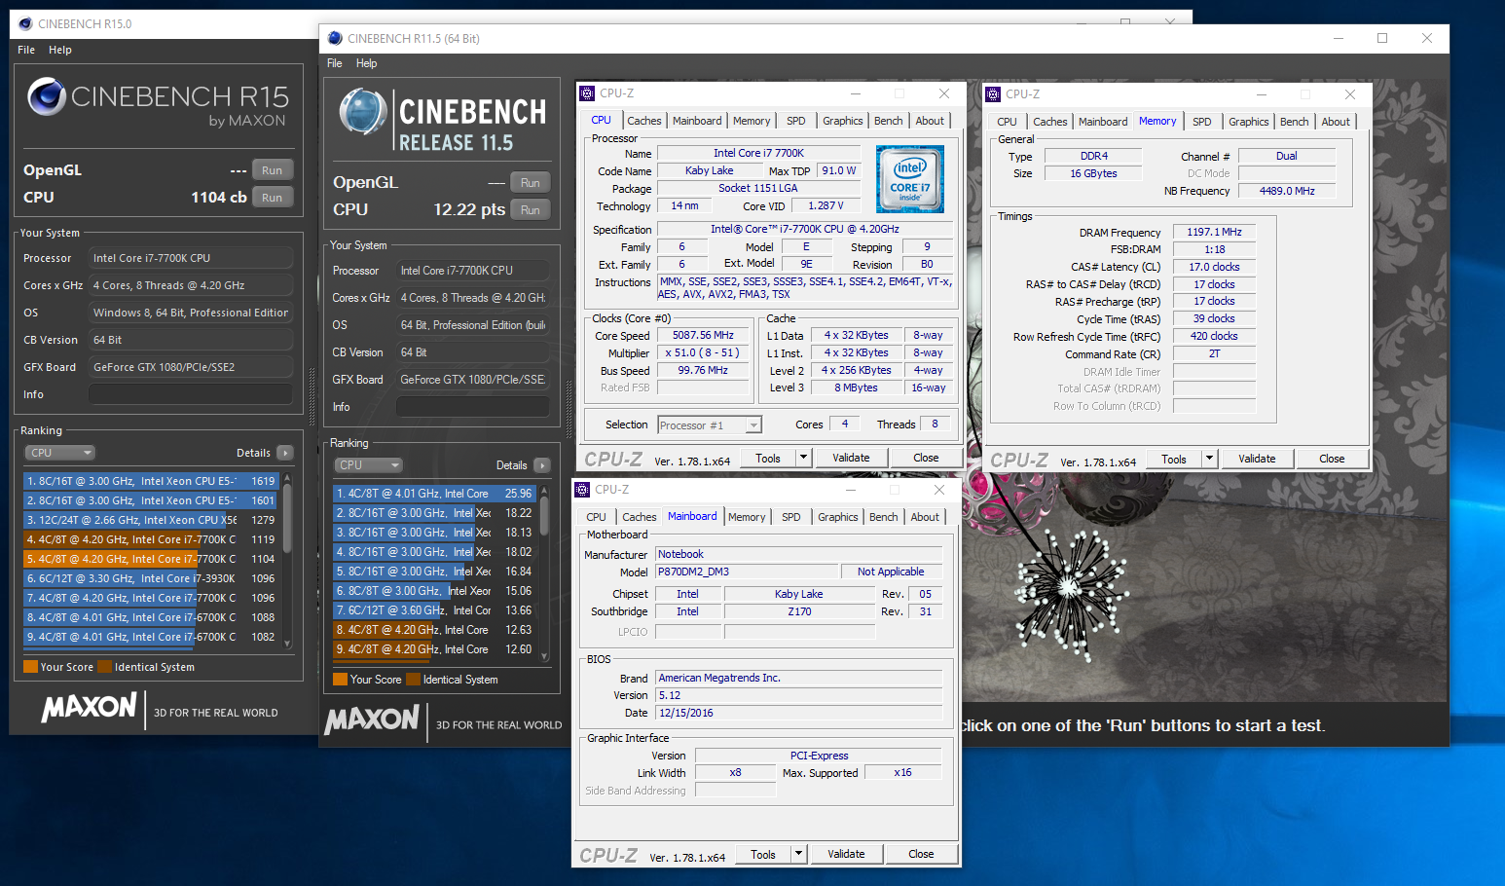Open the Help menu in Cinebench R11.5
This screenshot has width=1505, height=886.
coord(366,63)
